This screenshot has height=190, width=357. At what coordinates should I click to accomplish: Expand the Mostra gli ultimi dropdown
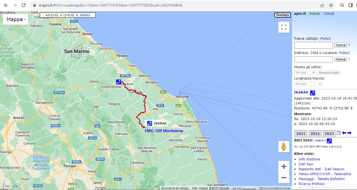[x=305, y=73]
